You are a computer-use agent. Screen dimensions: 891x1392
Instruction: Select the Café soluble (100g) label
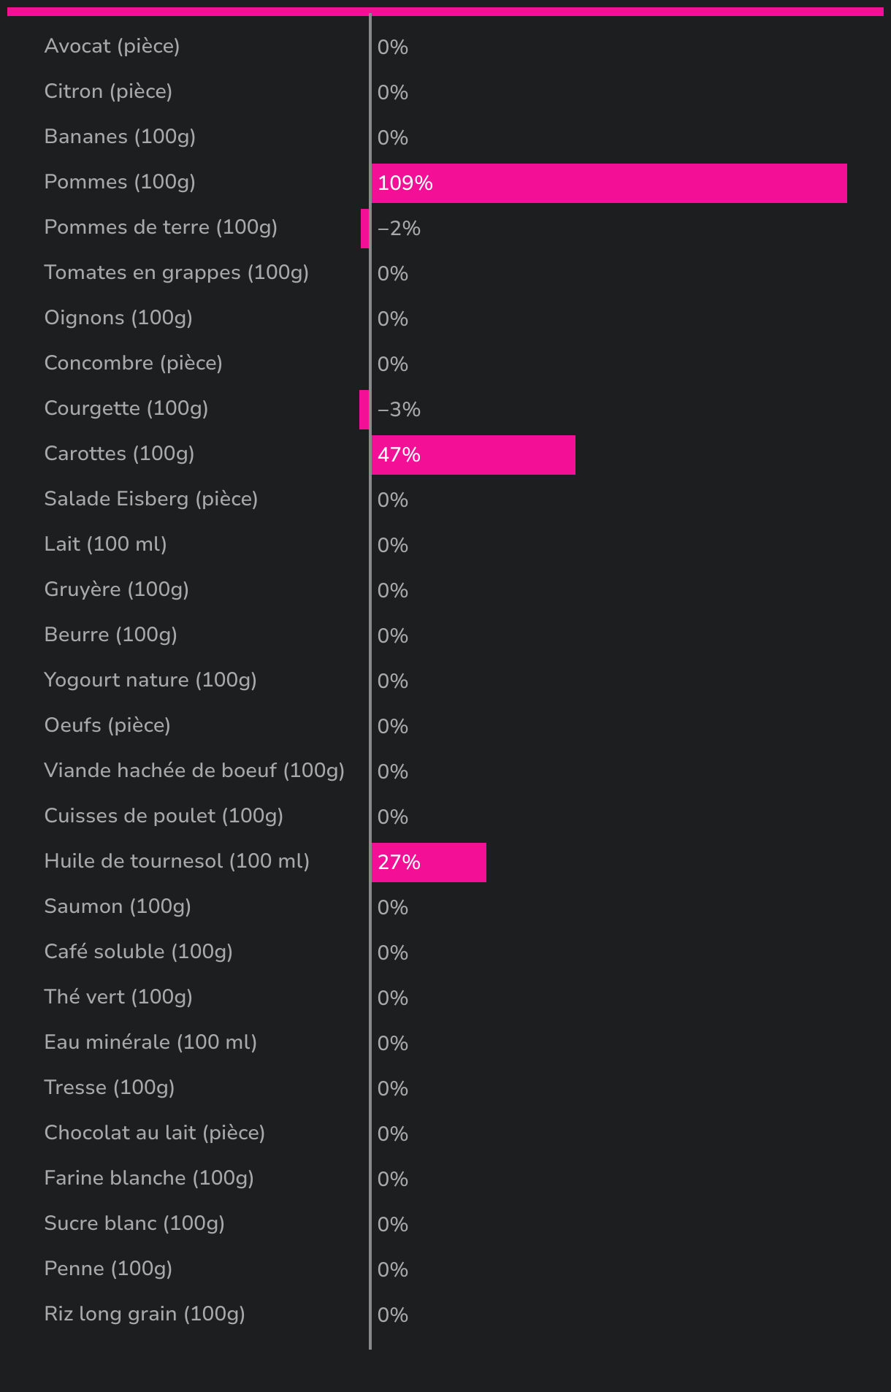[138, 952]
